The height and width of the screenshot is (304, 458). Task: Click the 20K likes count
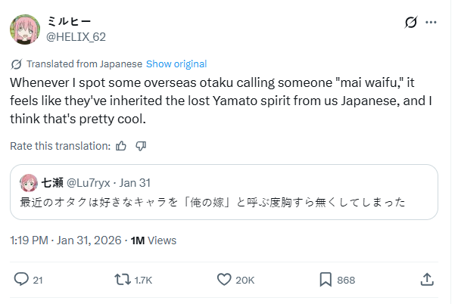(x=245, y=280)
